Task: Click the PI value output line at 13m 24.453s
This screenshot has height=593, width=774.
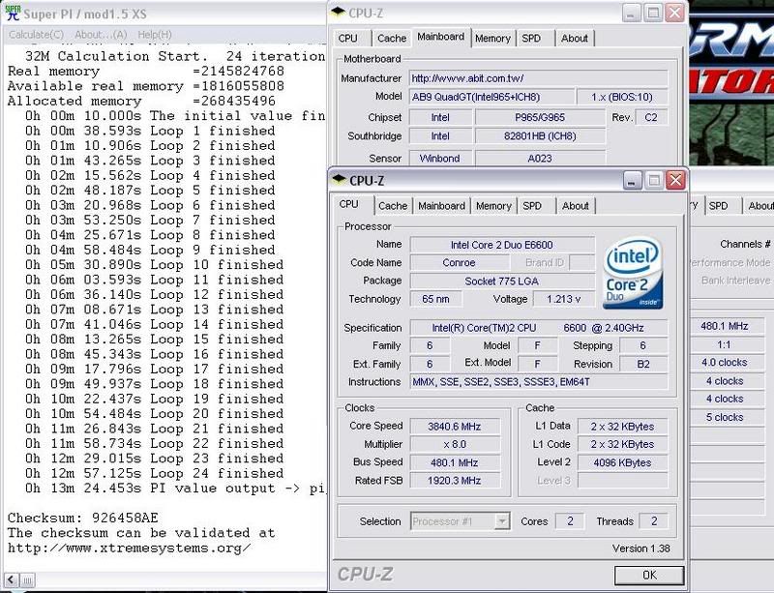Action: (x=175, y=489)
